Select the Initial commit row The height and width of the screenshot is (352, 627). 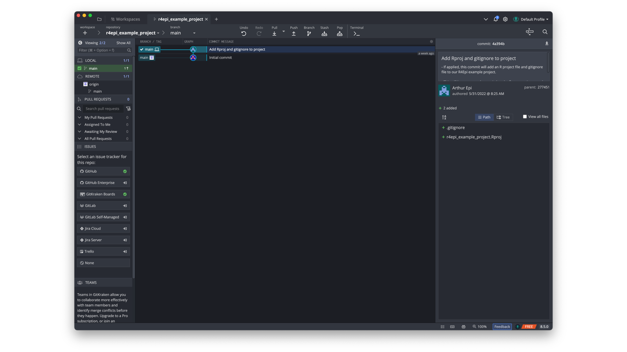(286, 58)
